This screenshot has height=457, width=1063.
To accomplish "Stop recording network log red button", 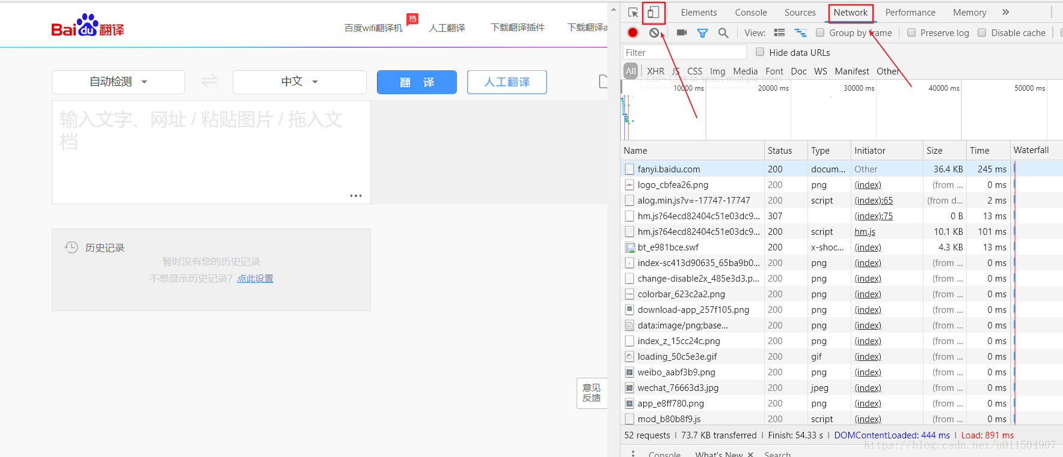I will pos(633,33).
